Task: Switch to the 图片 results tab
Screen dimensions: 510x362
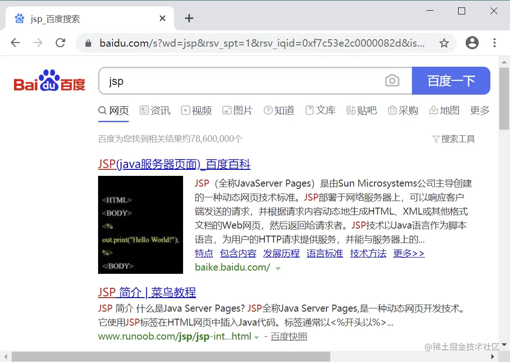Action: [x=237, y=111]
